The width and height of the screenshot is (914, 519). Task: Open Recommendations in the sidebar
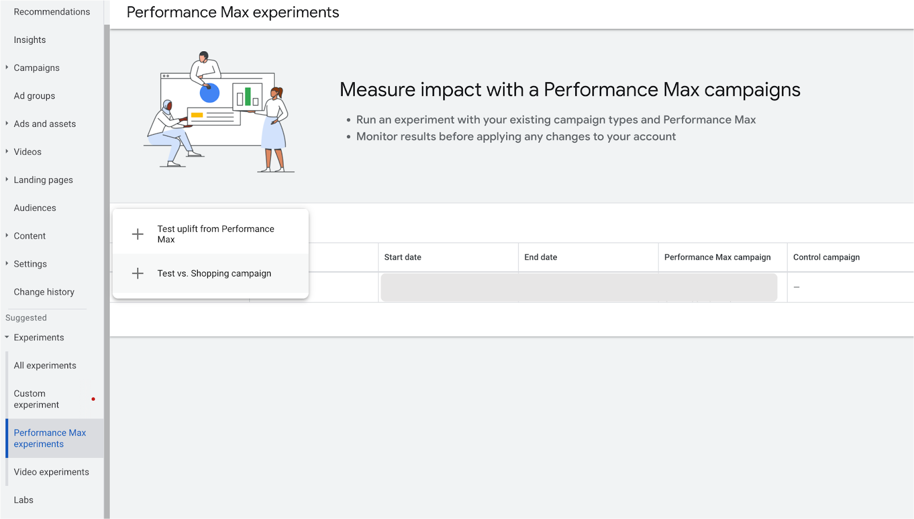coord(52,12)
